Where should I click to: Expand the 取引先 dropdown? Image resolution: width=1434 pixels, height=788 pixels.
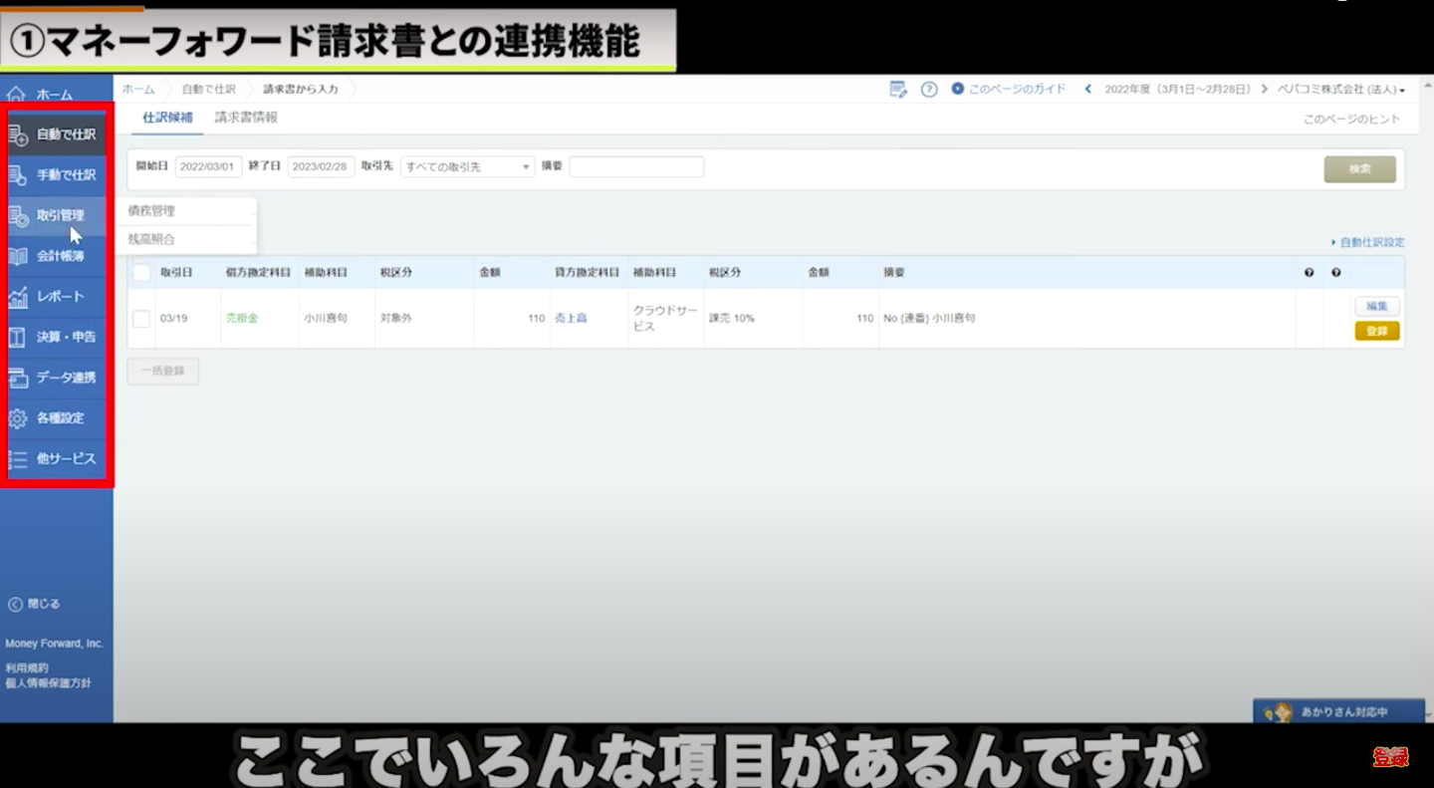[467, 167]
